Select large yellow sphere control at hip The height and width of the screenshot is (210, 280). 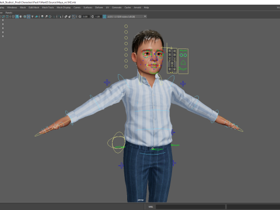[x=116, y=142]
